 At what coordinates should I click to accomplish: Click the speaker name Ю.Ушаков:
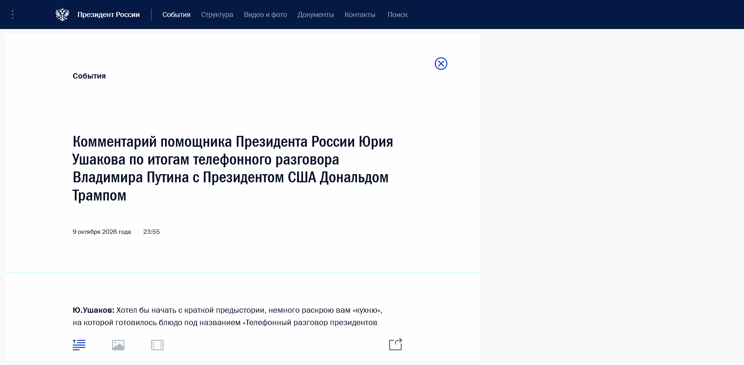point(93,310)
